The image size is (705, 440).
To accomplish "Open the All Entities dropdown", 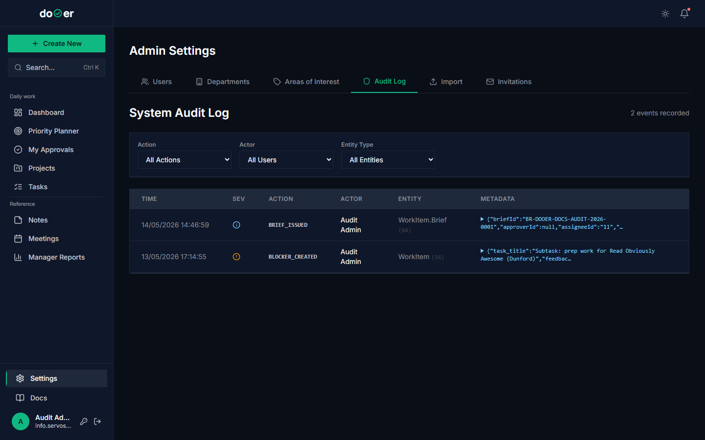I will (x=388, y=160).
